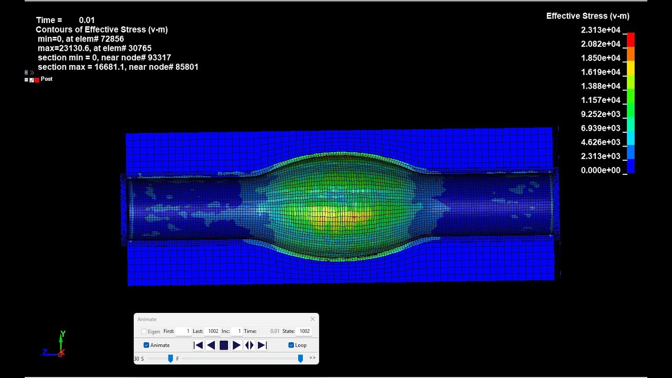
Task: Enable the Eigen checkbox
Action: coord(144,331)
